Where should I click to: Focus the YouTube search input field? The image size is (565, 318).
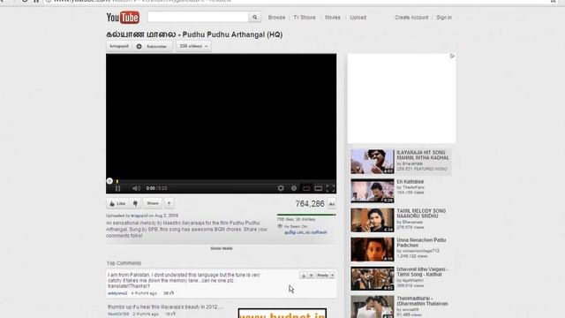[x=198, y=17]
